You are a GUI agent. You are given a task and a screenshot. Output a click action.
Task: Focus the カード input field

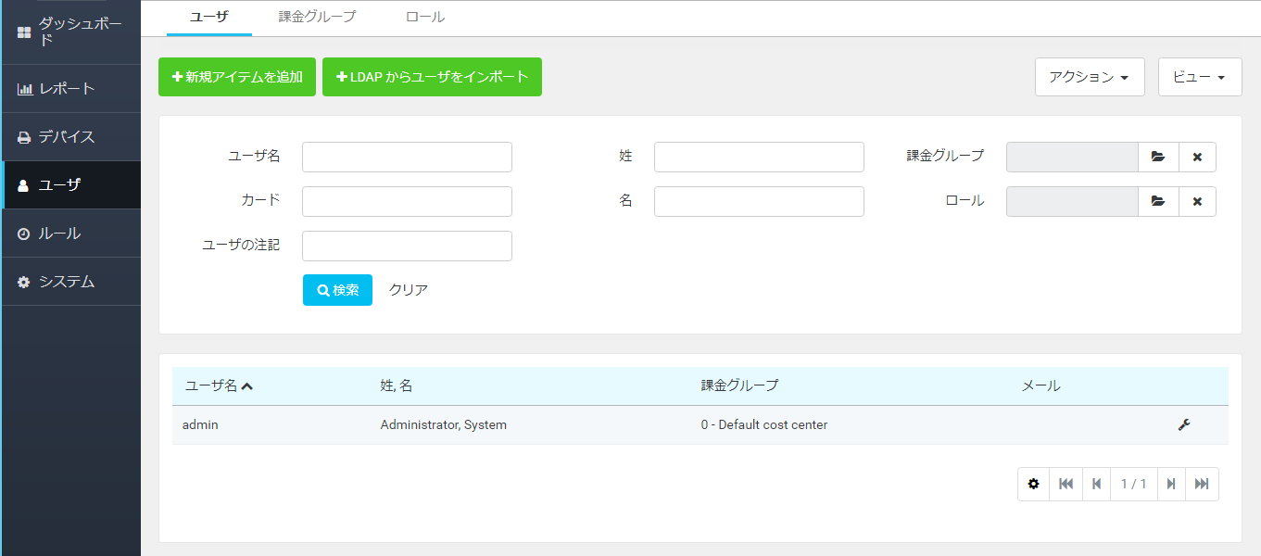(x=408, y=201)
